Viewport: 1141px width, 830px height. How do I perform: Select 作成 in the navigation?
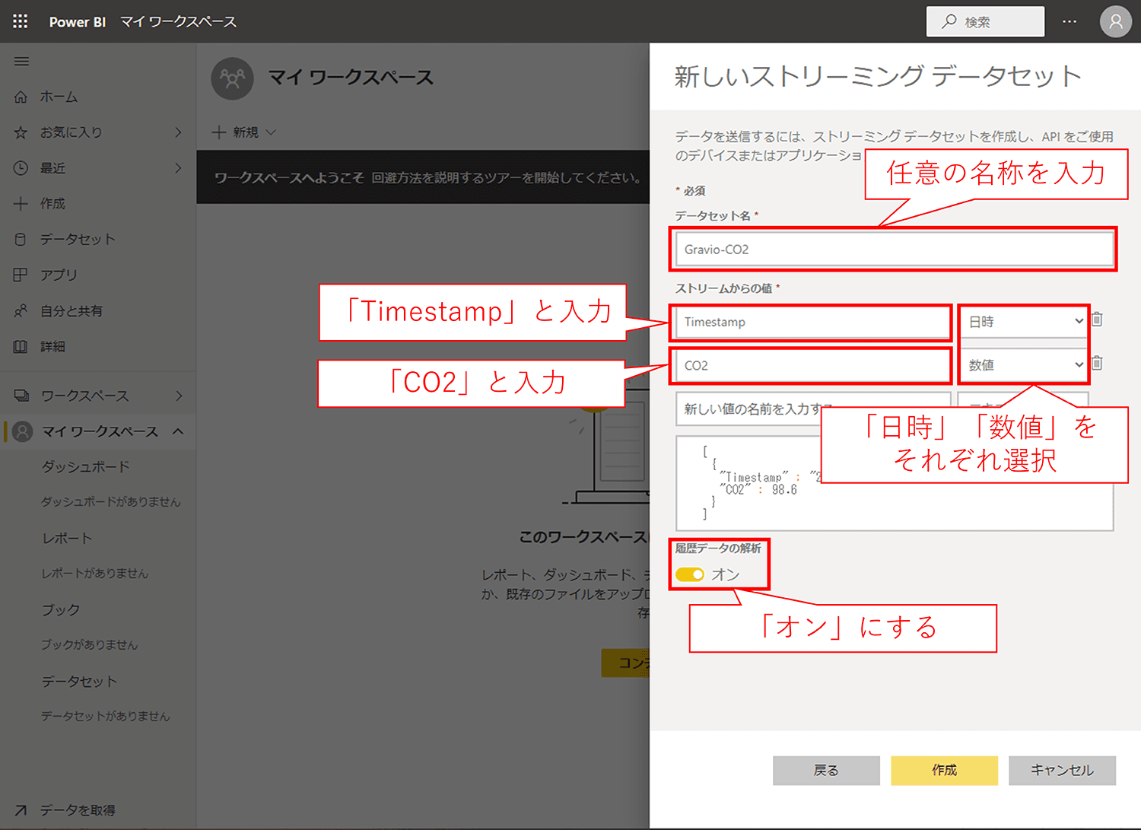point(52,203)
